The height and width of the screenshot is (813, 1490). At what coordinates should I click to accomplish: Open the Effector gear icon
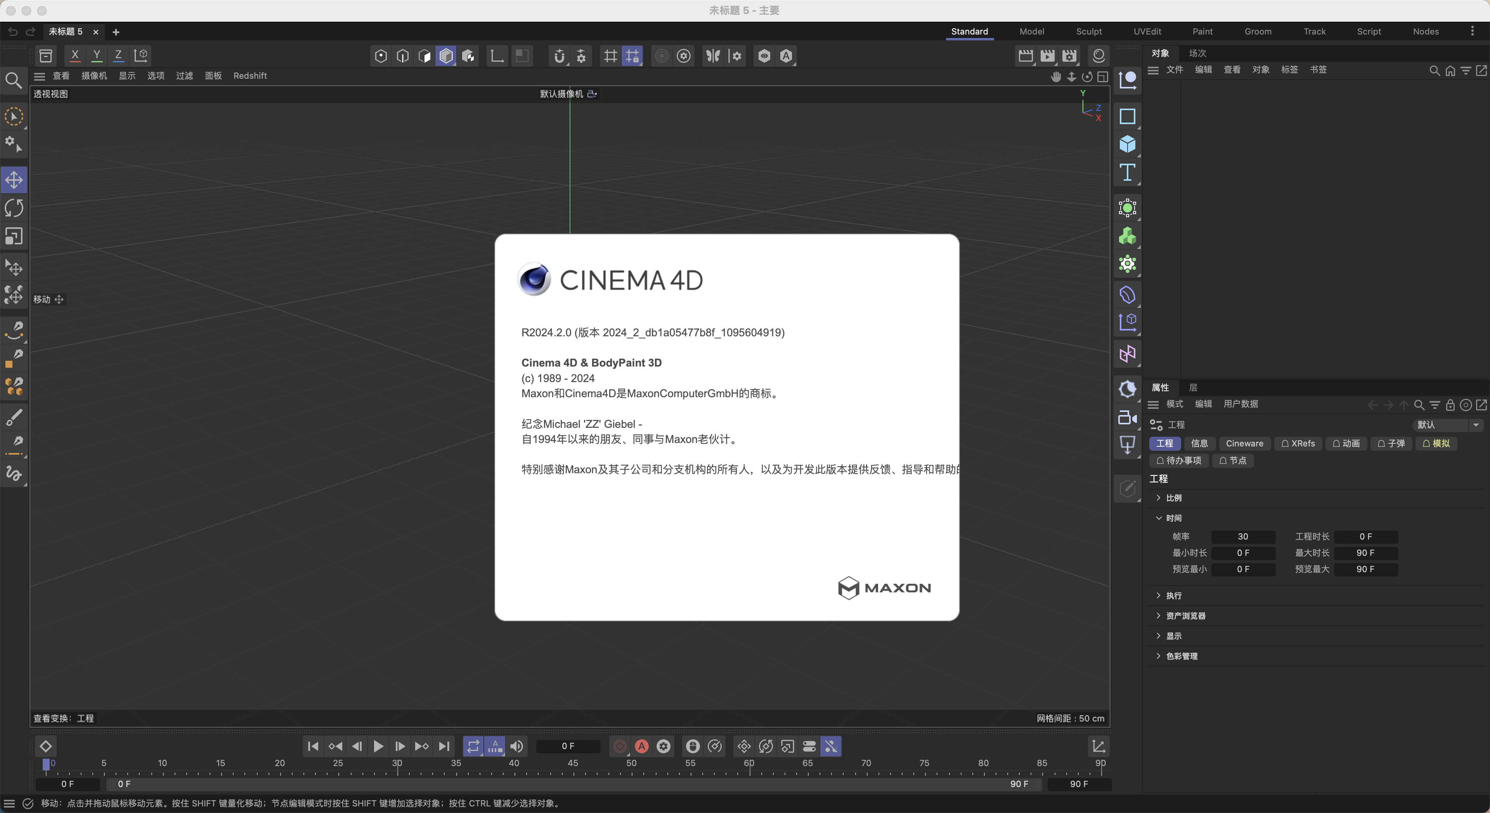pyautogui.click(x=1127, y=264)
